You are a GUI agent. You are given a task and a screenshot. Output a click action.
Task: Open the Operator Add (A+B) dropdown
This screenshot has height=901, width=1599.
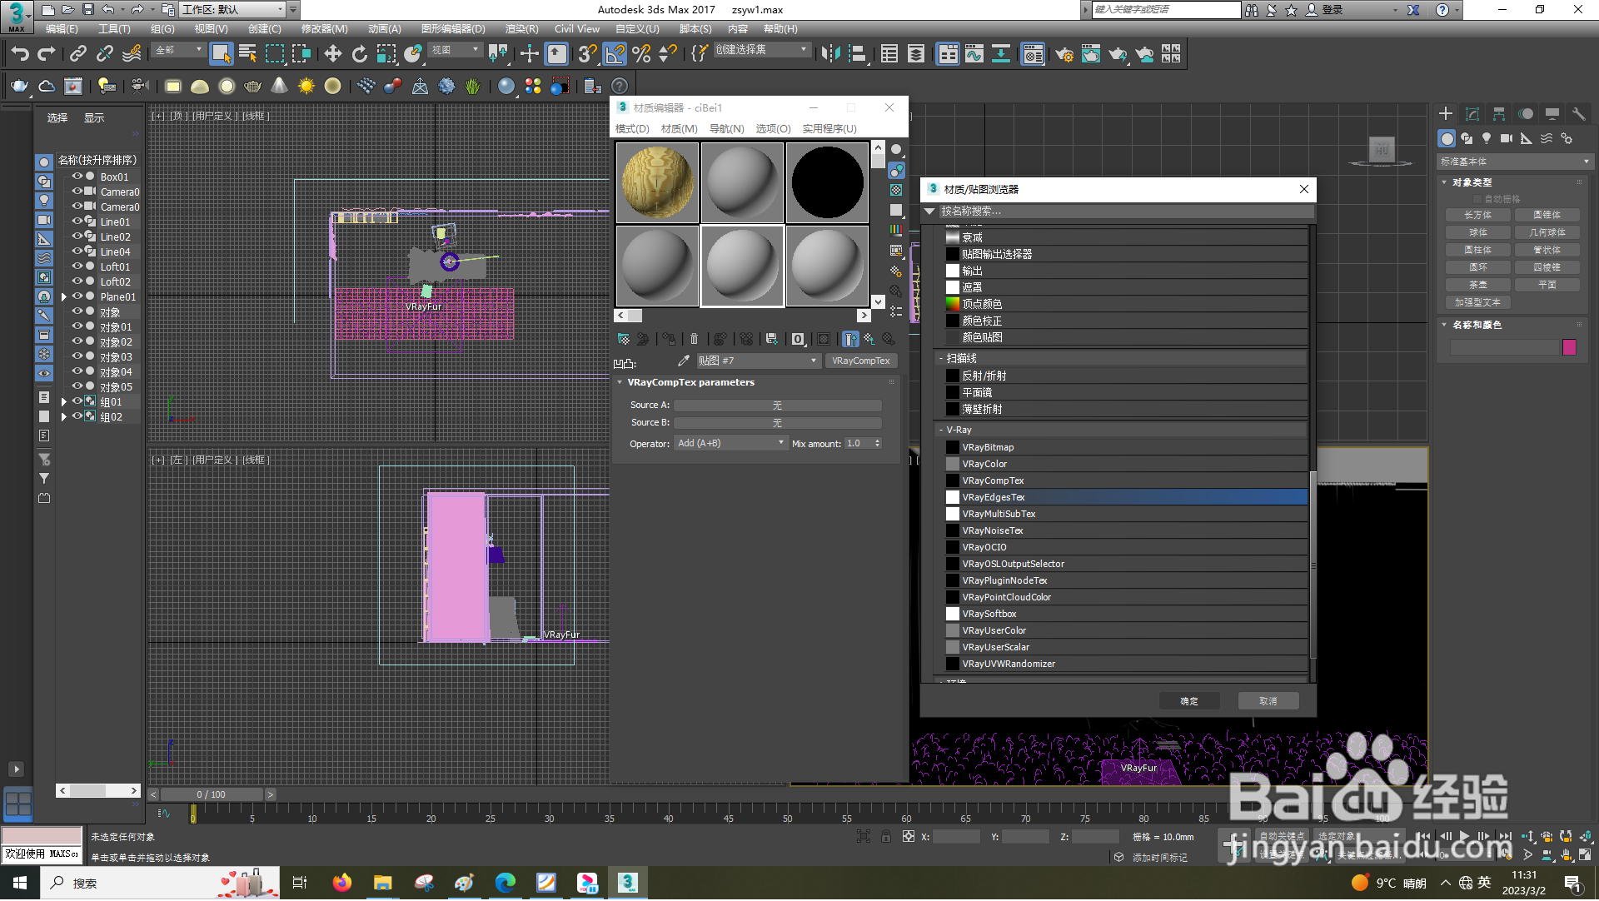point(730,443)
